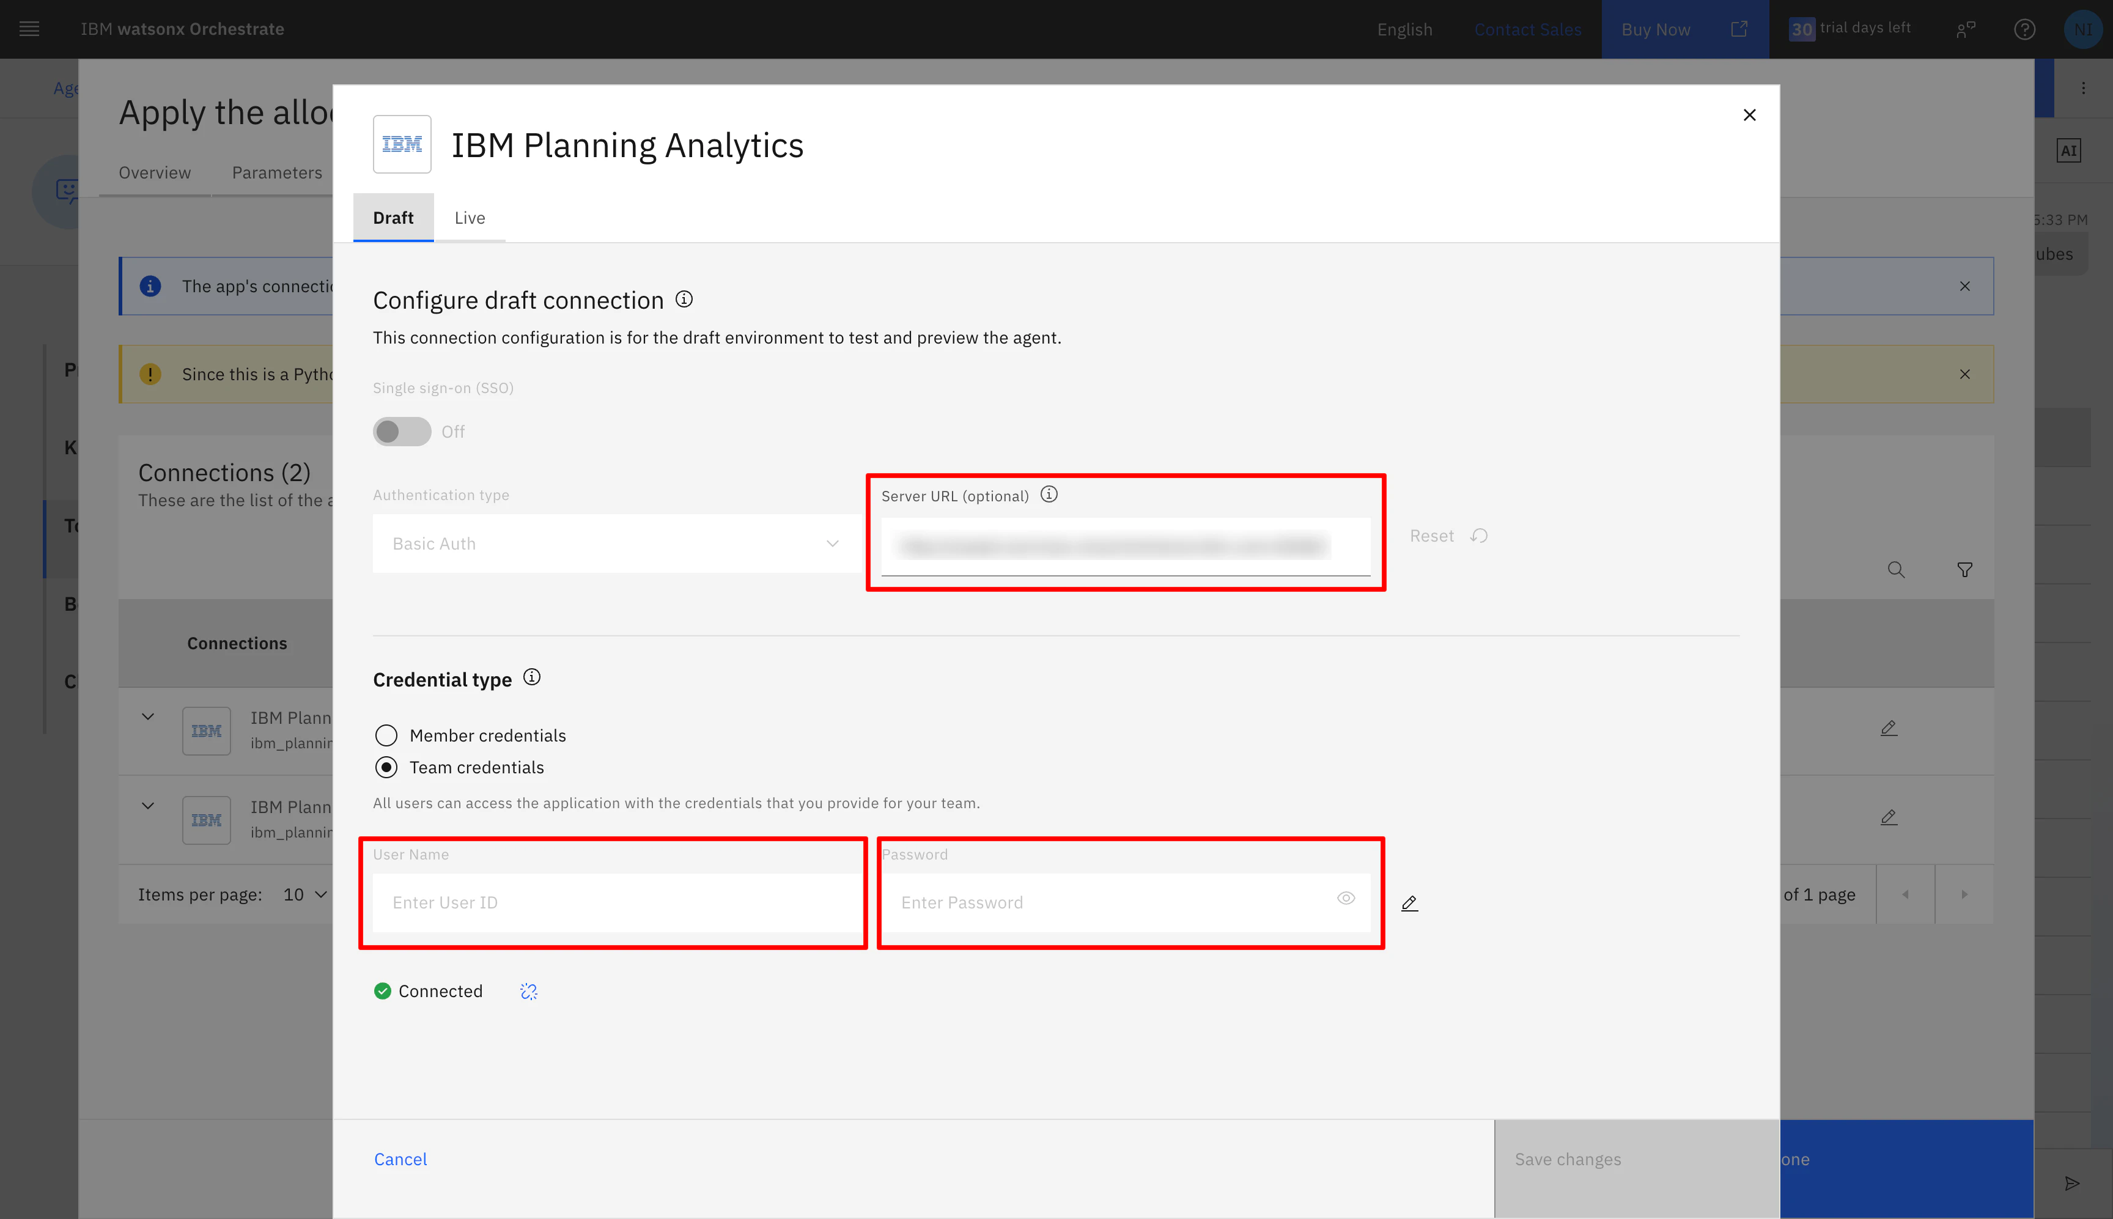Click the Reset icon for Server URL
This screenshot has width=2113, height=1219.
(1479, 536)
